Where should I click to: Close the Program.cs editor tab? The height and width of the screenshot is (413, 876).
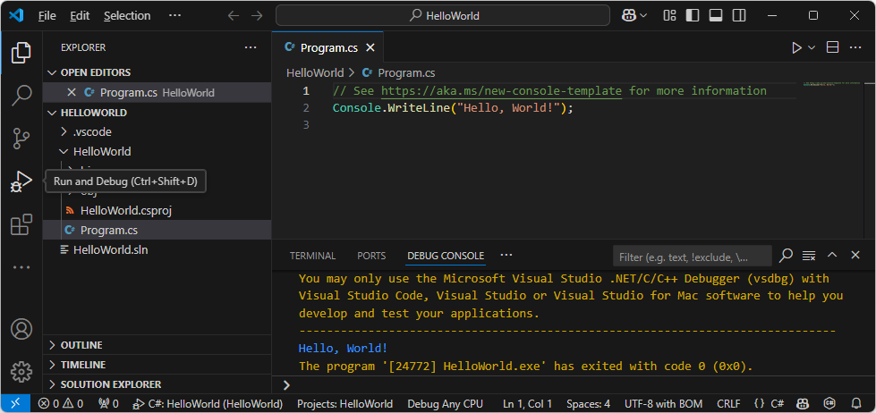tap(370, 48)
